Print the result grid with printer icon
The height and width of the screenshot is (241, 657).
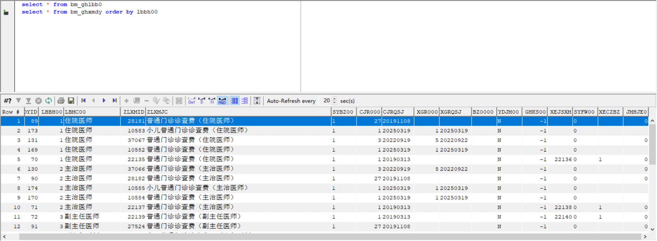61,101
